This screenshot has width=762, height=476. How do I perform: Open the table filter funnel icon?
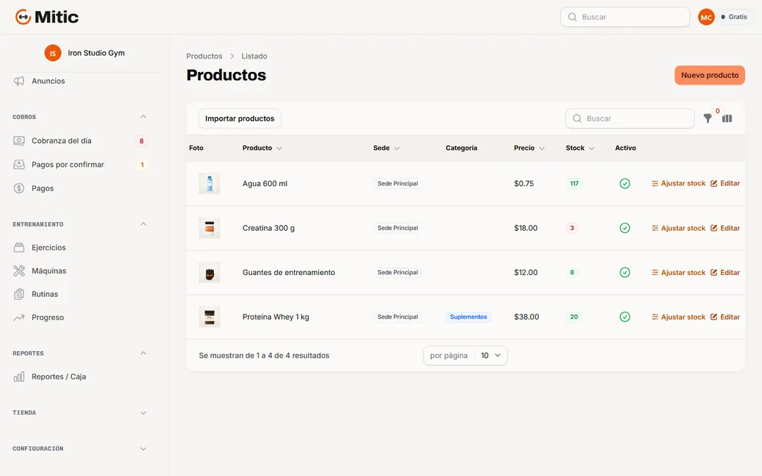(x=708, y=118)
